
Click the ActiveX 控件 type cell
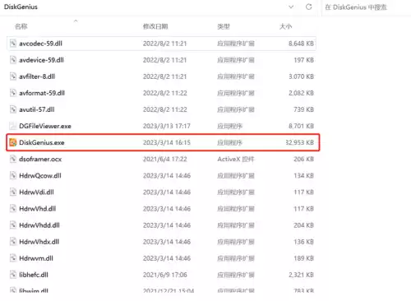(236, 159)
